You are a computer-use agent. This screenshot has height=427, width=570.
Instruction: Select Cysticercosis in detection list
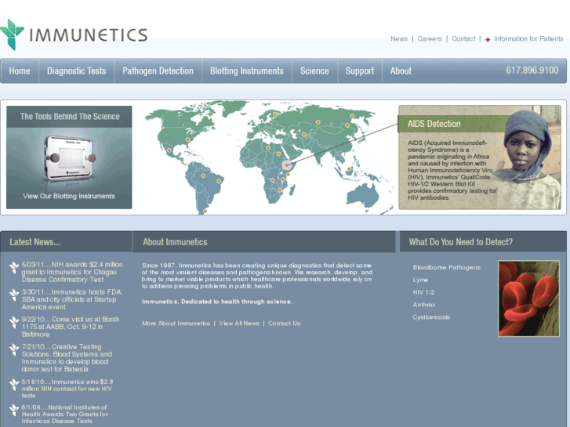[x=431, y=317]
